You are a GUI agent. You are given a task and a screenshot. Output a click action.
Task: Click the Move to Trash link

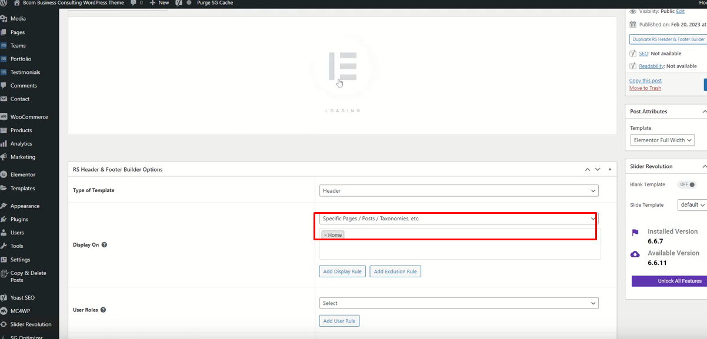tap(645, 88)
